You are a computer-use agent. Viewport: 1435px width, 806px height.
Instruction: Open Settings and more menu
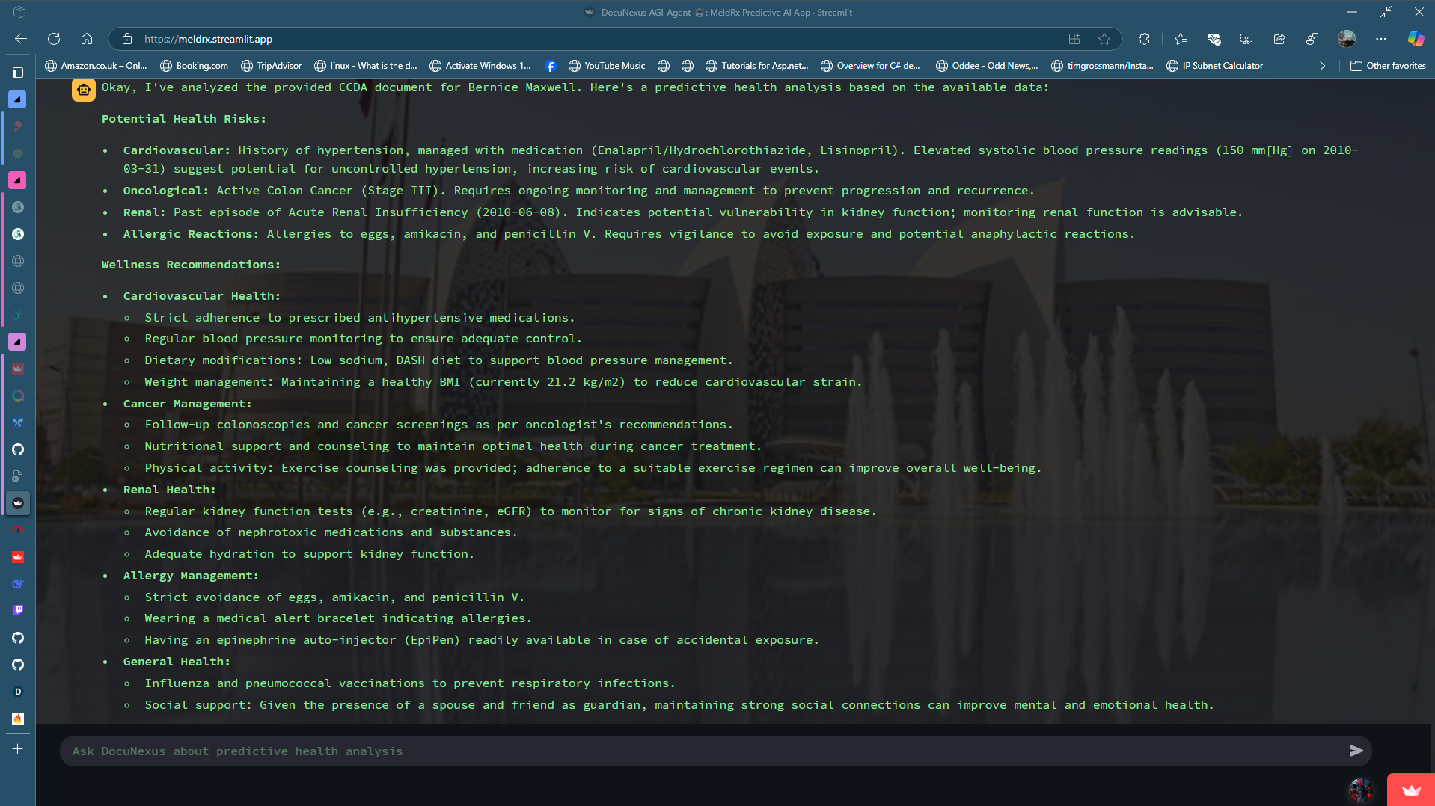tap(1381, 39)
